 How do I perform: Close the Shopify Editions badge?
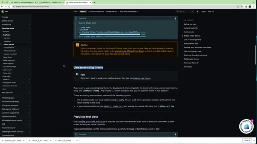(252, 121)
